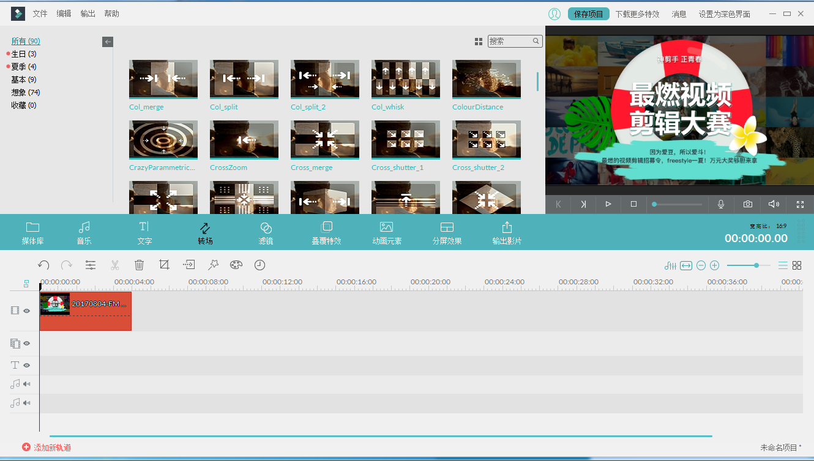This screenshot has width=814, height=461.
Task: Collapse the category sidebar with arrow
Action: click(x=108, y=42)
